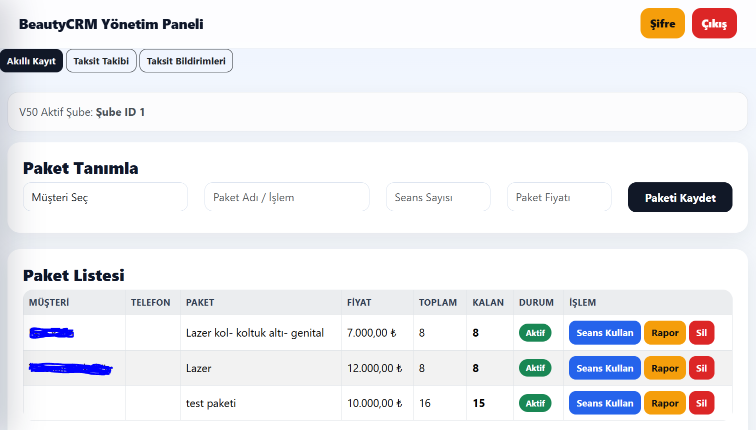Click the total value 16

(x=425, y=403)
